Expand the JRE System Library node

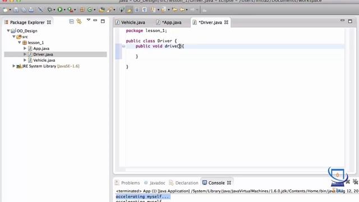tap(13, 66)
